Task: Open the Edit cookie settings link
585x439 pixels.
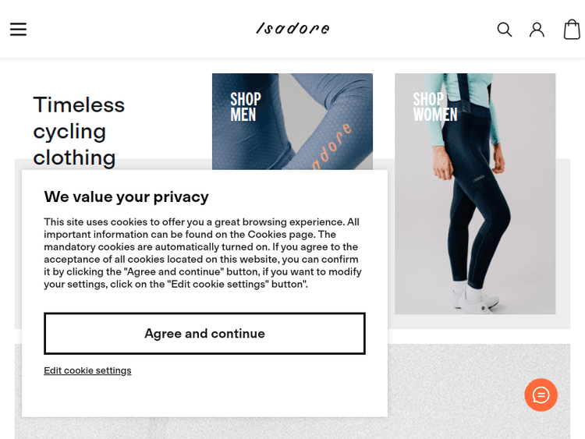Action: [x=87, y=370]
